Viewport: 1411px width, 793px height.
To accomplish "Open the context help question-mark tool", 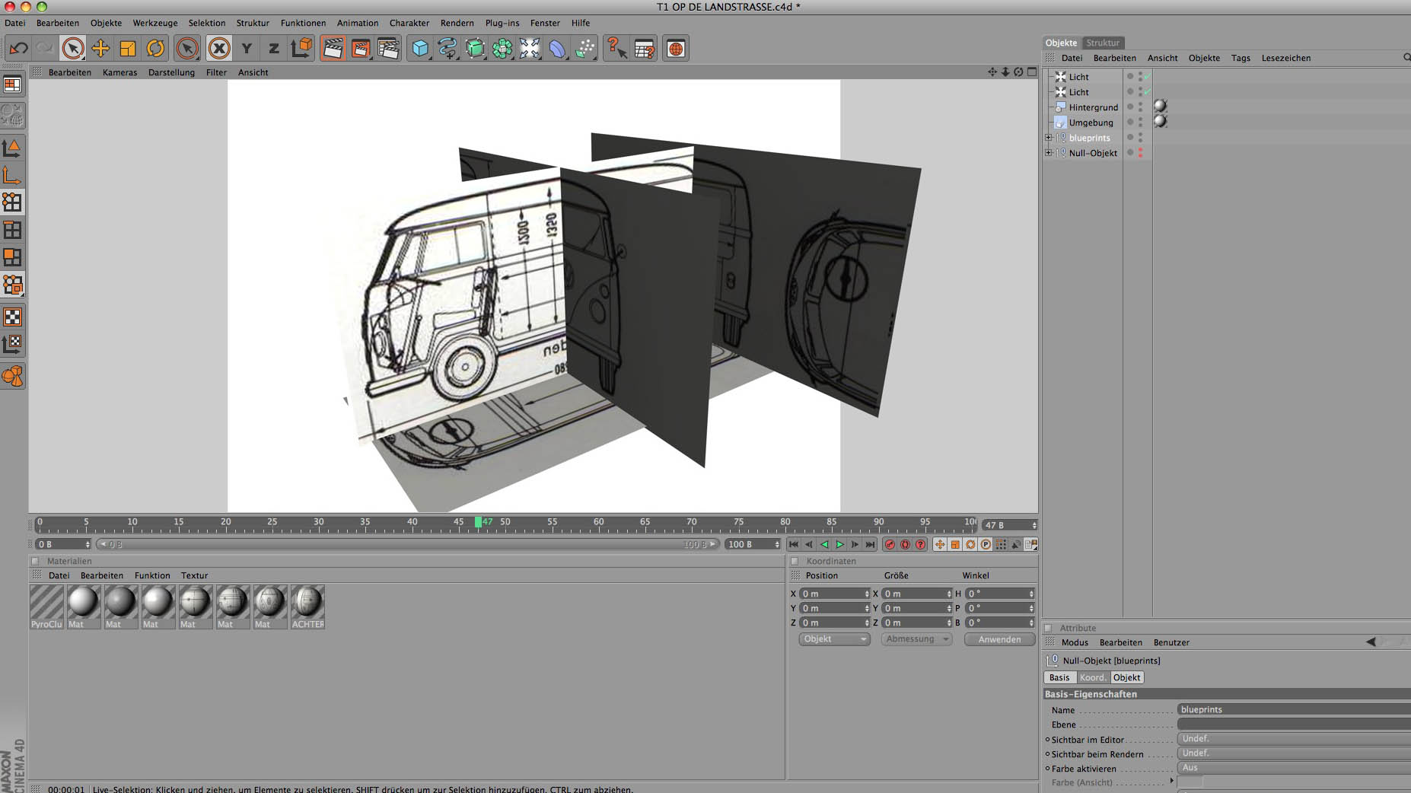I will click(616, 49).
